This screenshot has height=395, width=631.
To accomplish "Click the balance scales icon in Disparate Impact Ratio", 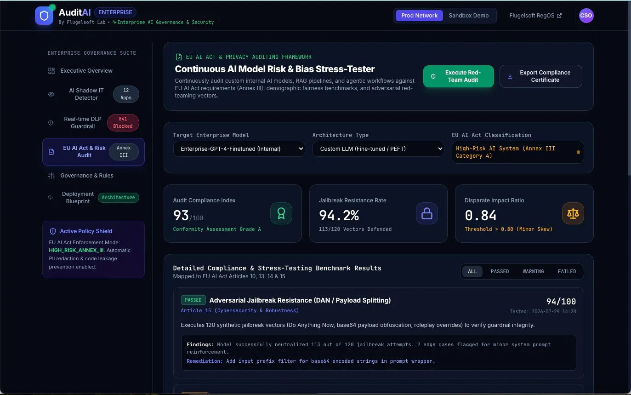I will point(573,214).
